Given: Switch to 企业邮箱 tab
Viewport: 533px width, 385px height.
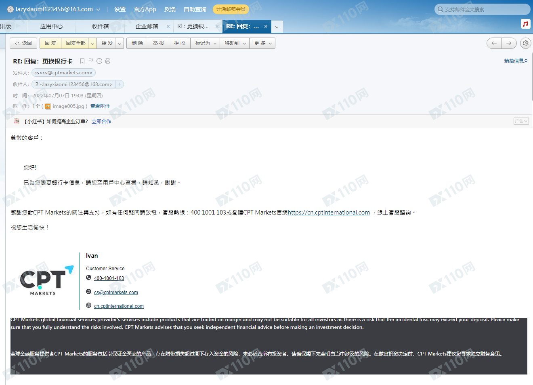Looking at the screenshot, I should (147, 26).
